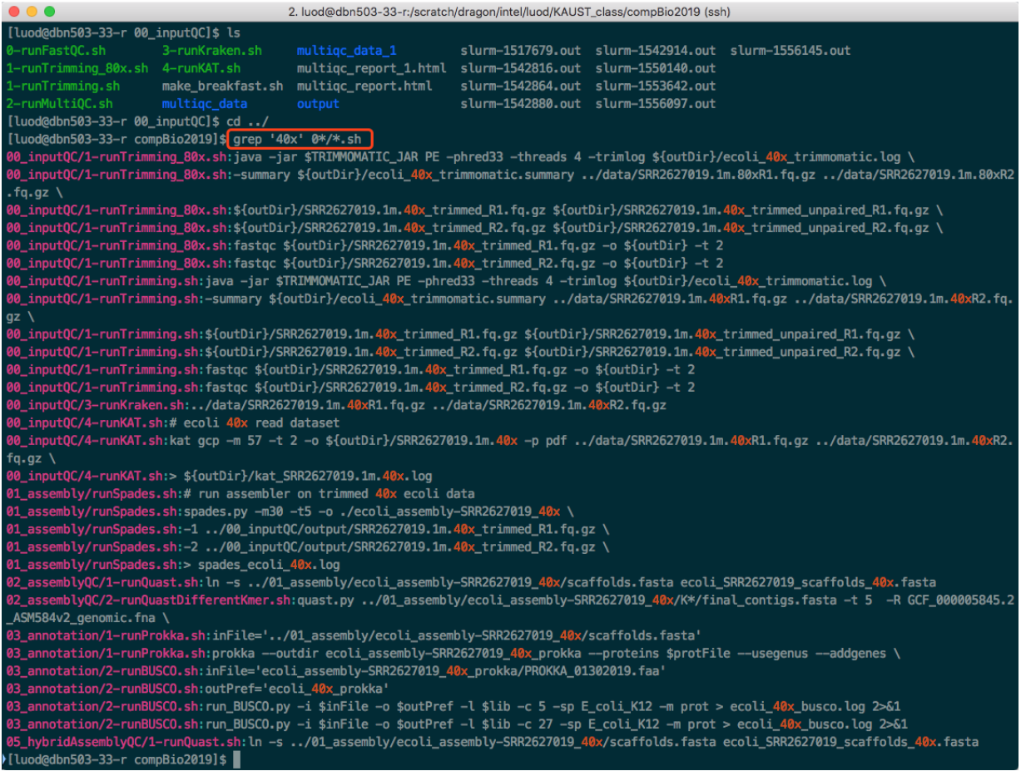Click the '# ecoli 40x read dataset' comment line
Screen dimensions: 1021x771
click(x=173, y=423)
